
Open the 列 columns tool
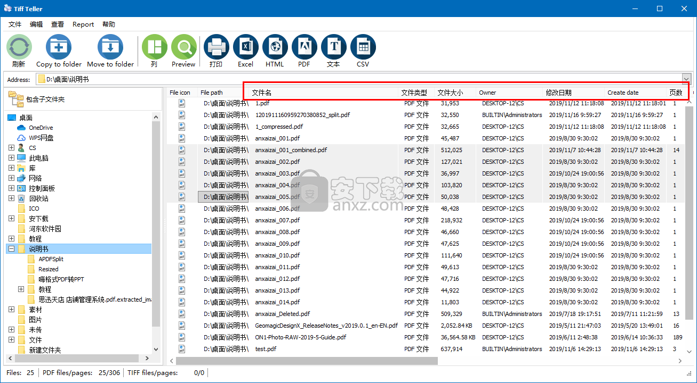point(154,47)
